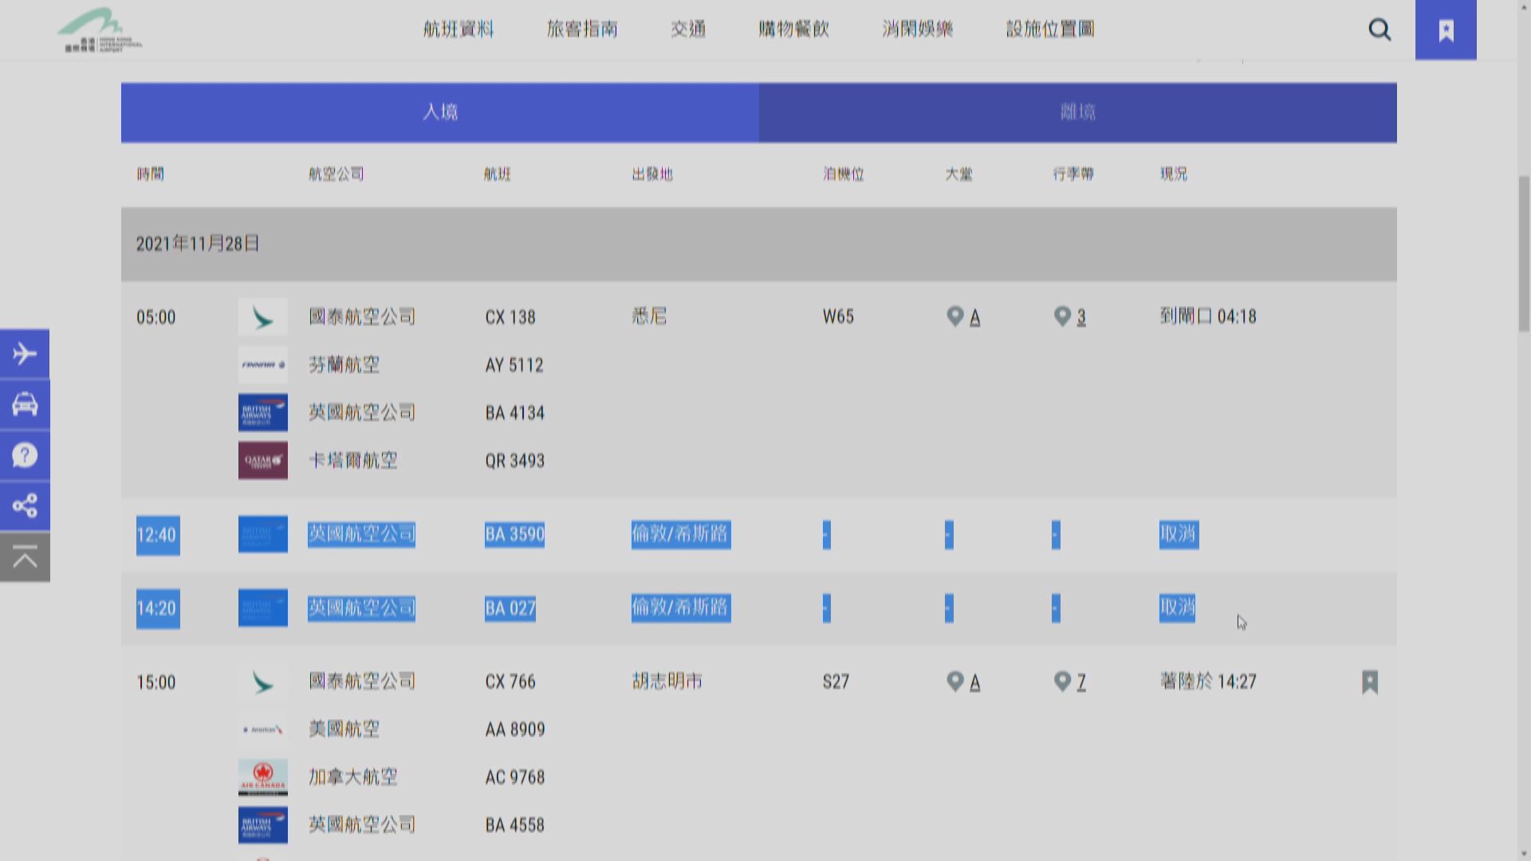The width and height of the screenshot is (1531, 861).
Task: Click the airplane icon in left sidebar
Action: 25,353
